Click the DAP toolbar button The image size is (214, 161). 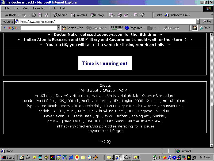pos(204,28)
